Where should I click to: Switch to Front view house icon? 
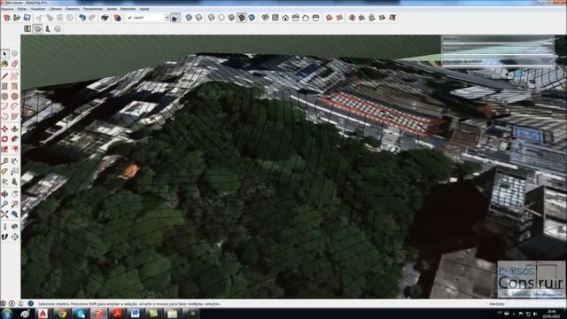pos(285,18)
